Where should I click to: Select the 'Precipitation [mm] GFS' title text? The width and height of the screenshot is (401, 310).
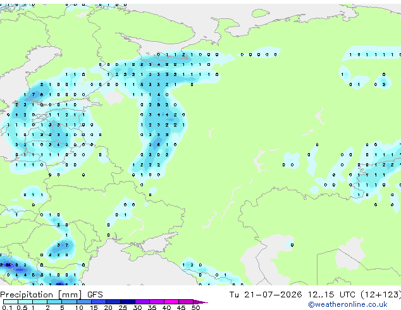(x=51, y=295)
